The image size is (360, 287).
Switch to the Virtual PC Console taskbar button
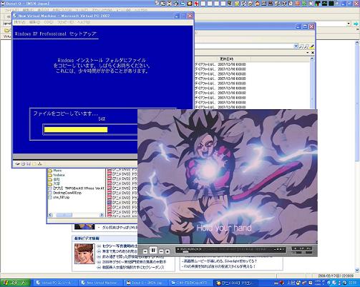tap(56, 283)
